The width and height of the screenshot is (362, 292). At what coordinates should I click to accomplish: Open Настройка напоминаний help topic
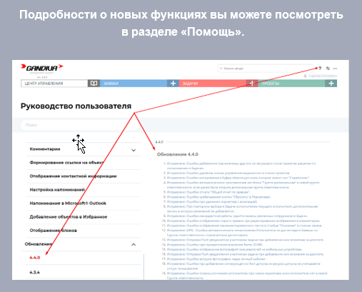click(57, 190)
